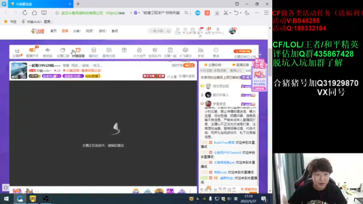The image size is (363, 204).
Task: Switch to the 贵宾(21) tab
Action: [x=236, y=70]
